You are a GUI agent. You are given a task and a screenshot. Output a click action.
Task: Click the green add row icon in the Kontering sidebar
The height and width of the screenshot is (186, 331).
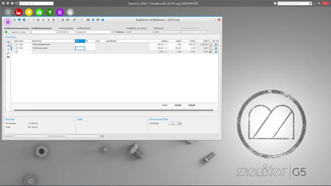8,42
